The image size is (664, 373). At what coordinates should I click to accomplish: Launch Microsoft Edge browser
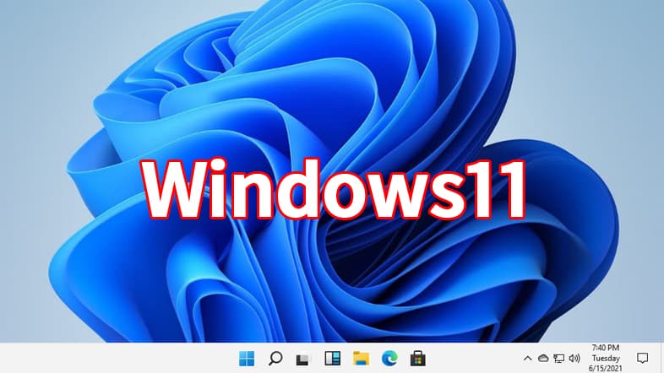click(389, 359)
